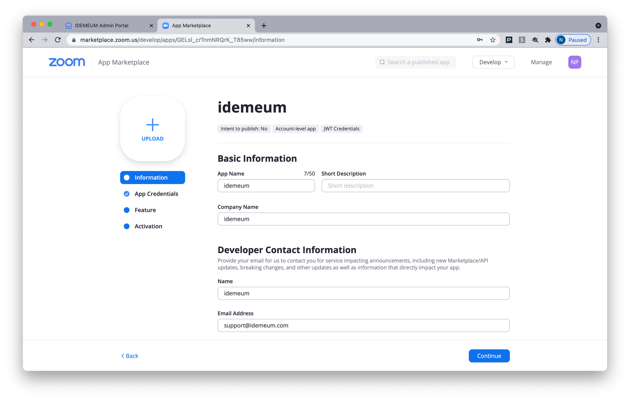
Task: Click the browser address bar URL
Action: [x=182, y=40]
